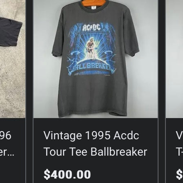Select the right listing's cut-off price
Screen dimensions: 183x183
(180, 174)
